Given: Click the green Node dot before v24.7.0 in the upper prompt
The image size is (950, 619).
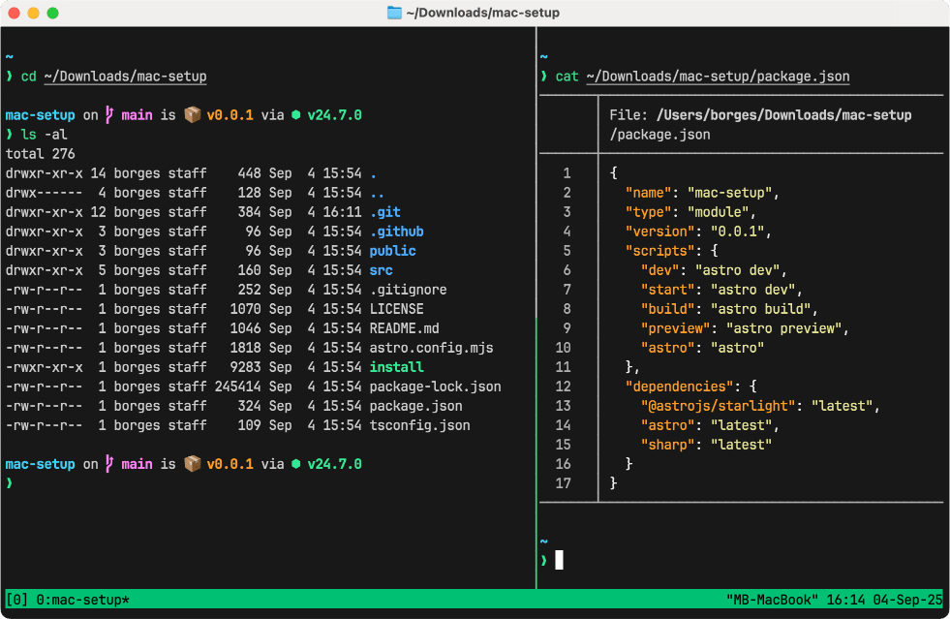Looking at the screenshot, I should pyautogui.click(x=295, y=115).
